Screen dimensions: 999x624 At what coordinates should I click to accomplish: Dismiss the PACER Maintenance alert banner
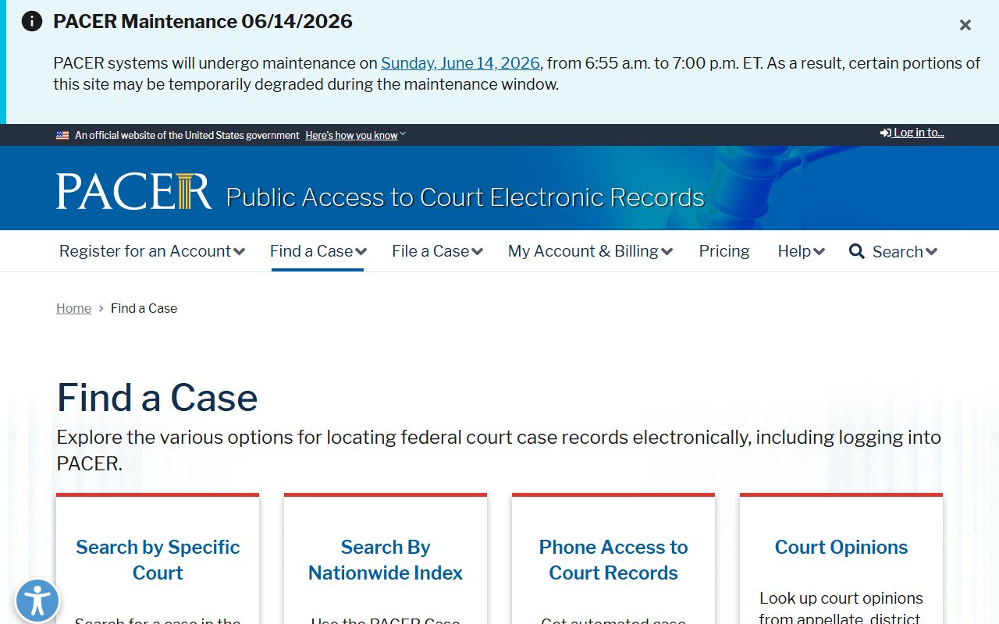tap(965, 25)
